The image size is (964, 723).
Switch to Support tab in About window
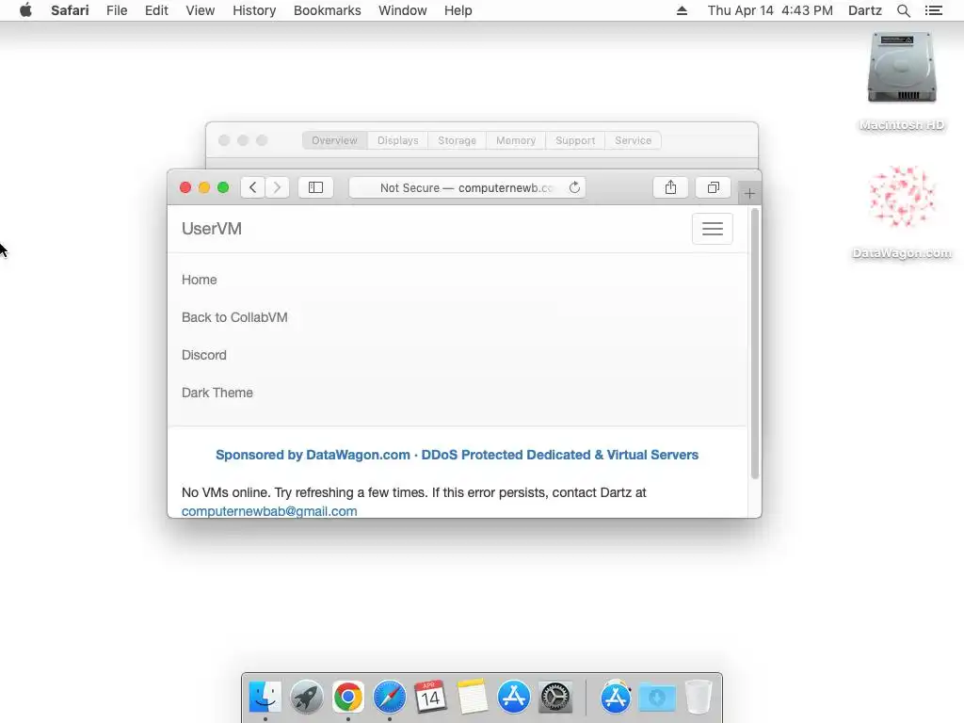[575, 140]
